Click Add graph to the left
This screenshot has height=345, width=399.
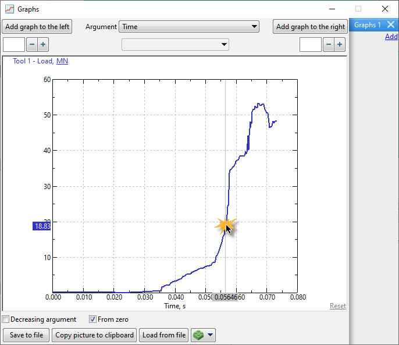point(37,27)
